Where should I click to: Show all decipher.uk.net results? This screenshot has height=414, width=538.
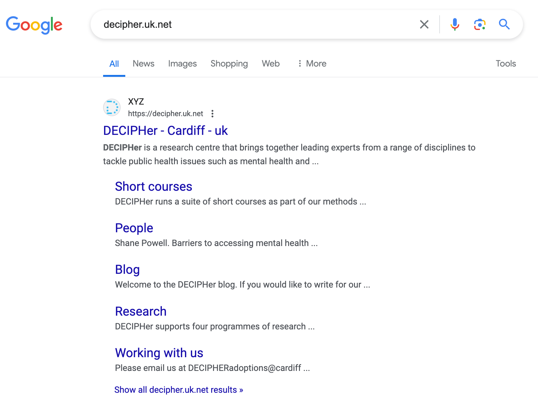[x=178, y=390]
